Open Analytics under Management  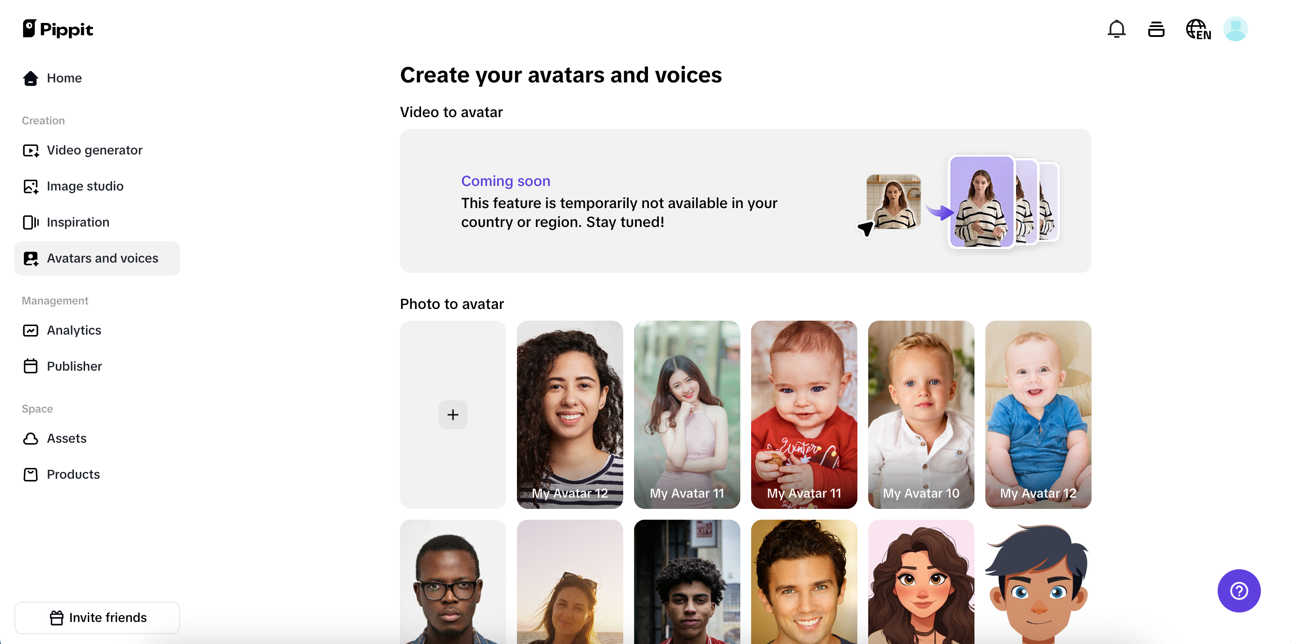coord(73,330)
